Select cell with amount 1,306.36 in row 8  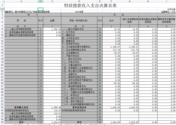[x=52, y=29]
